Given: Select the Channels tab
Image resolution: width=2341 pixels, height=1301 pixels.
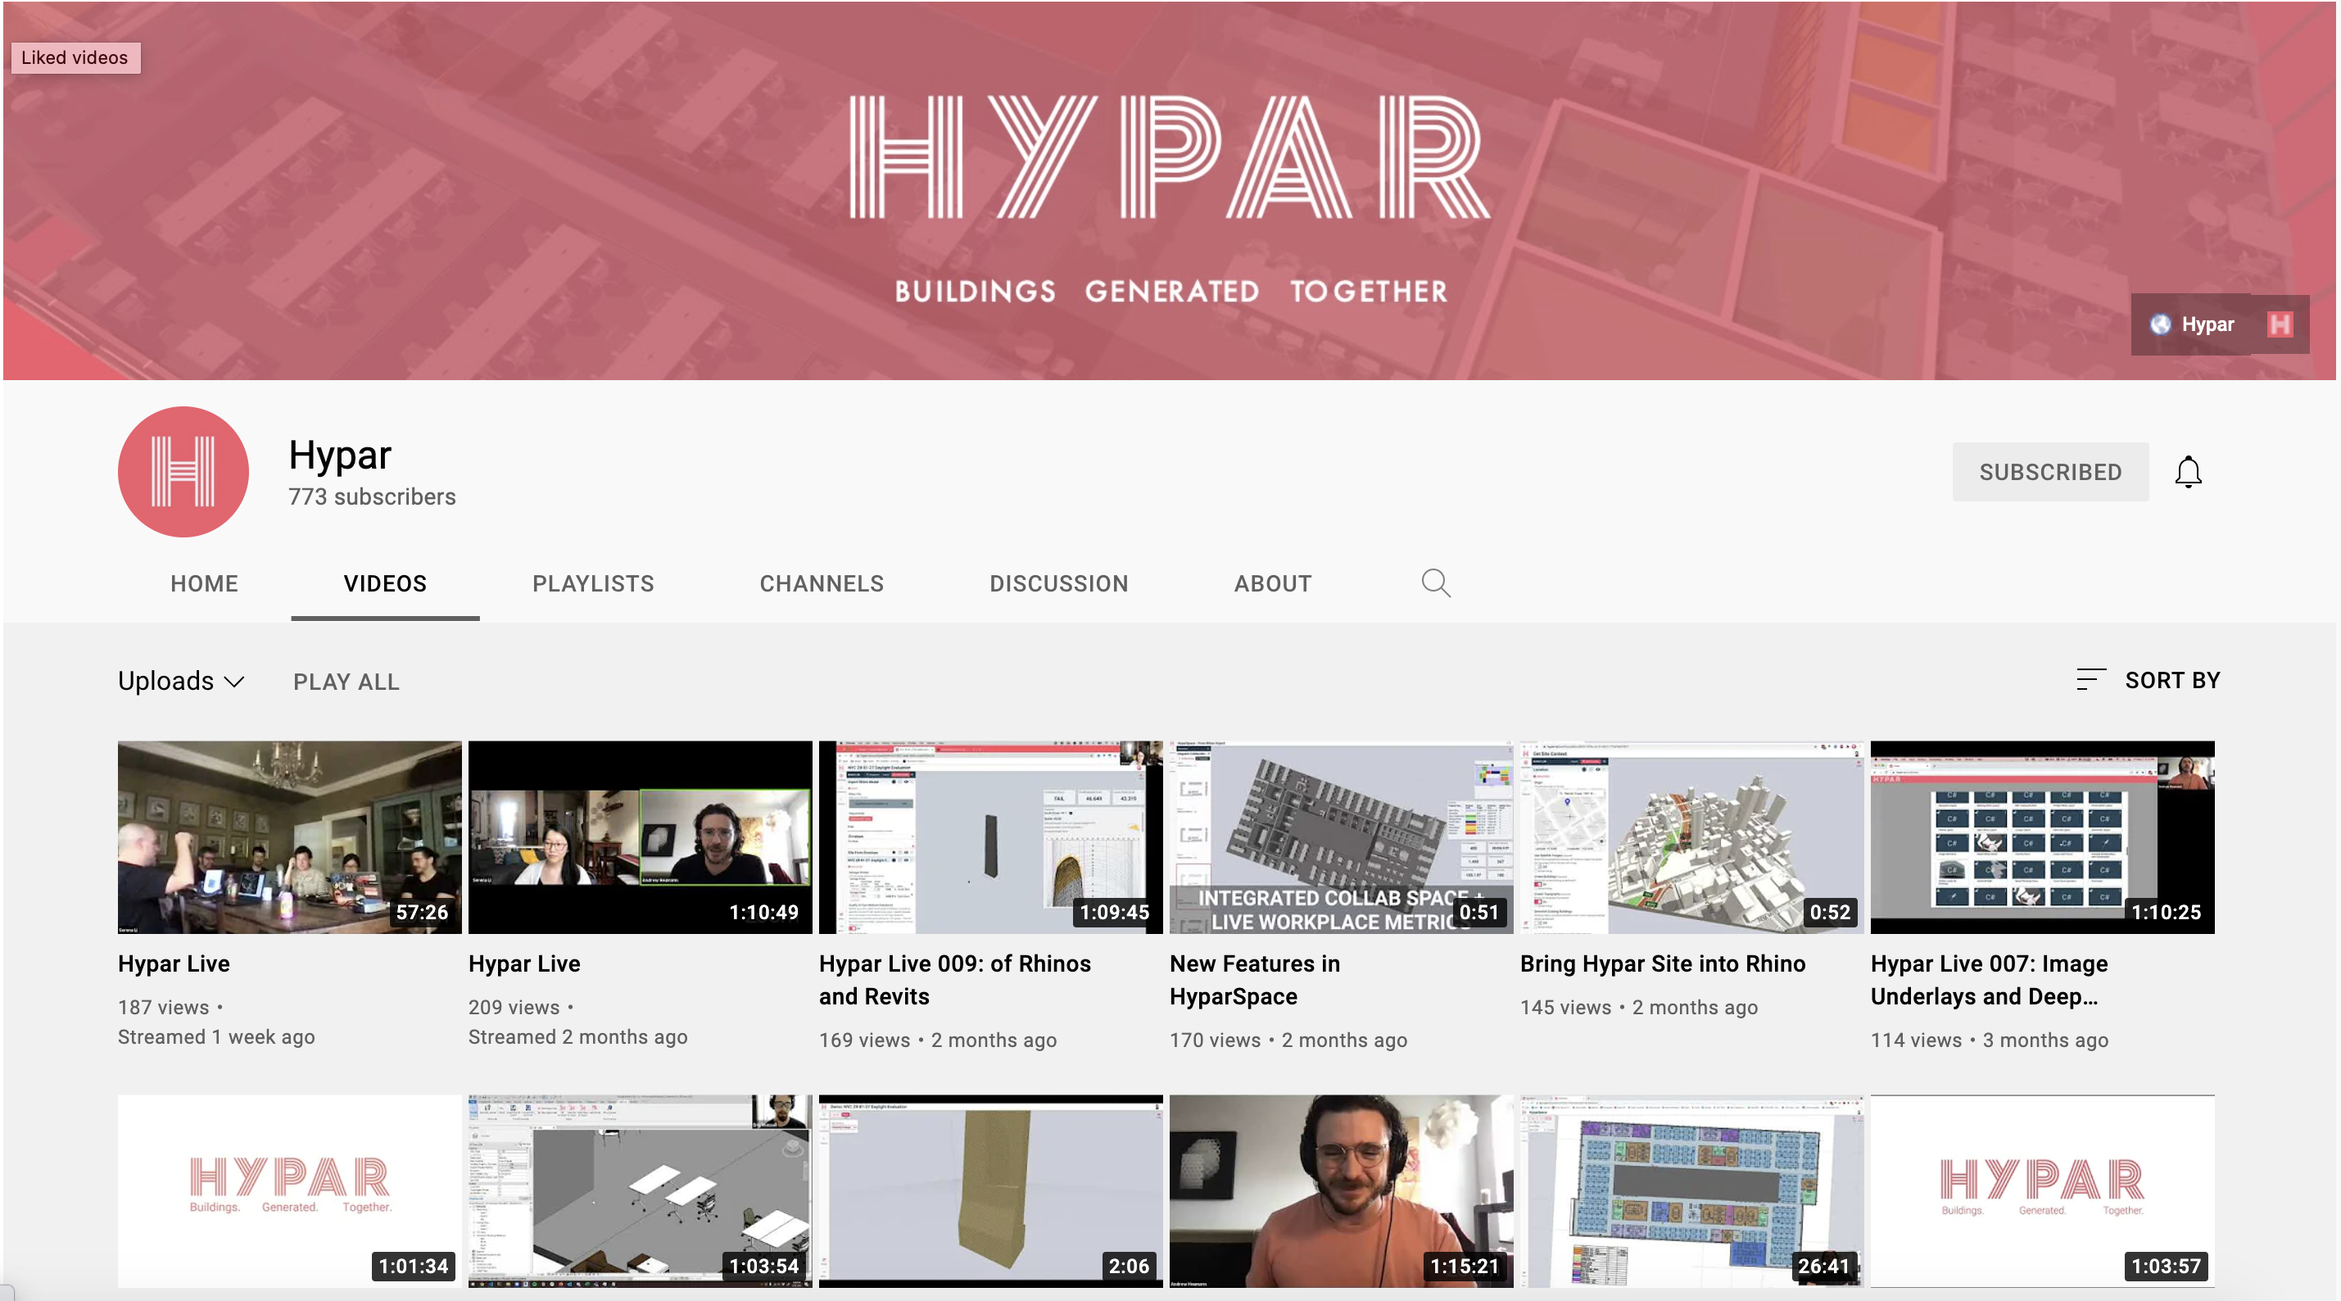Looking at the screenshot, I should point(821,583).
